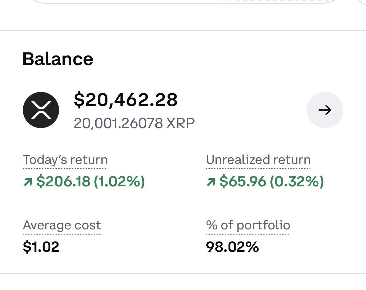This screenshot has width=366, height=290.
Task: Tap the $65.96 unrealized return amount
Action: (243, 182)
